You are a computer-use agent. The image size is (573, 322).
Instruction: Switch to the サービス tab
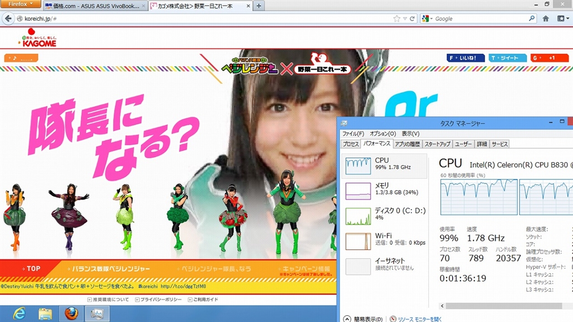[499, 144]
